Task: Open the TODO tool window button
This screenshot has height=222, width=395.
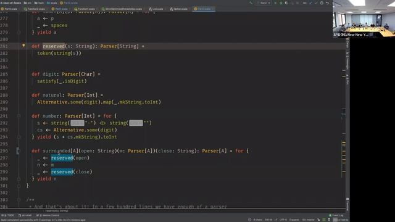Action: (8, 215)
